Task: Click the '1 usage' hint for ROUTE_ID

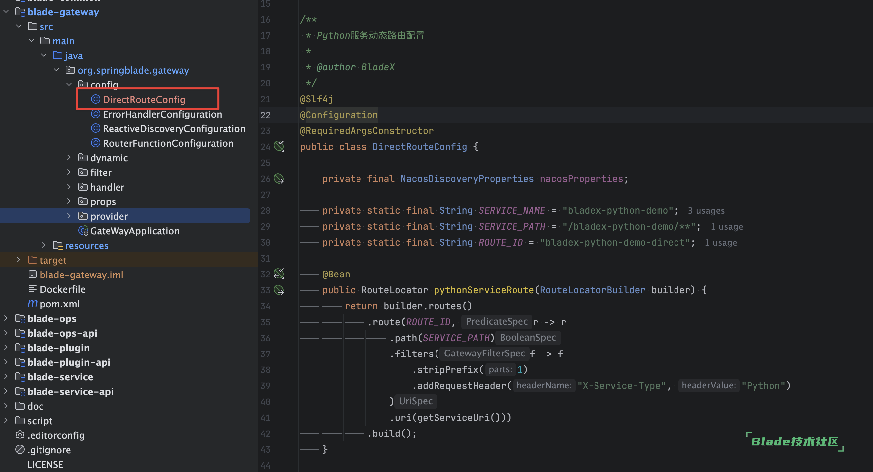Action: [x=721, y=243]
